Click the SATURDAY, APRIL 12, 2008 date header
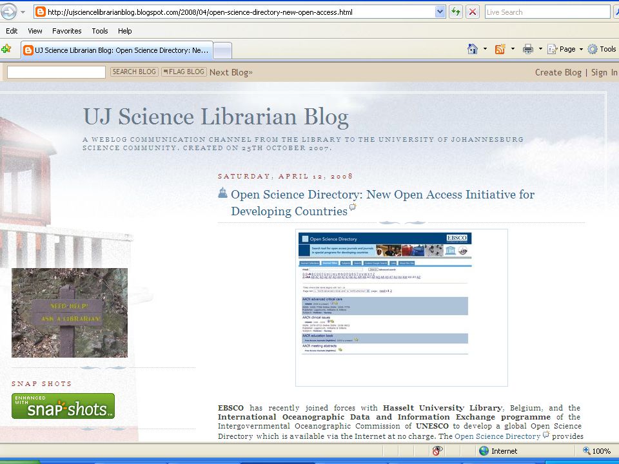 [285, 176]
